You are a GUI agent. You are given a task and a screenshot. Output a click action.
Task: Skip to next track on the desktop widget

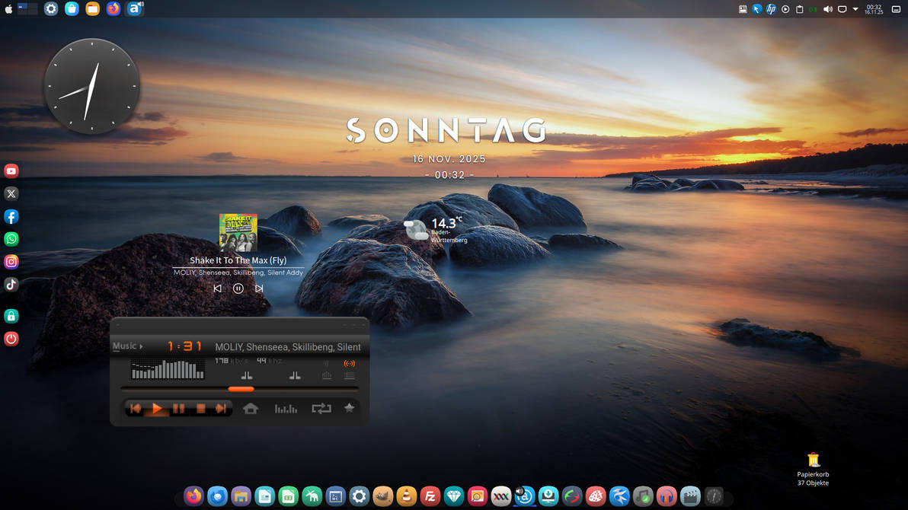pos(259,288)
